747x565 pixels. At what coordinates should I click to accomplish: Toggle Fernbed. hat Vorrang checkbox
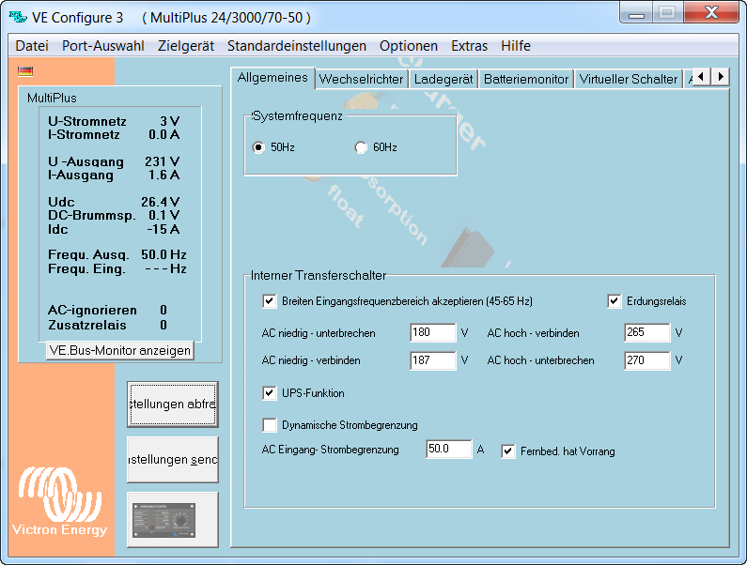tap(508, 451)
